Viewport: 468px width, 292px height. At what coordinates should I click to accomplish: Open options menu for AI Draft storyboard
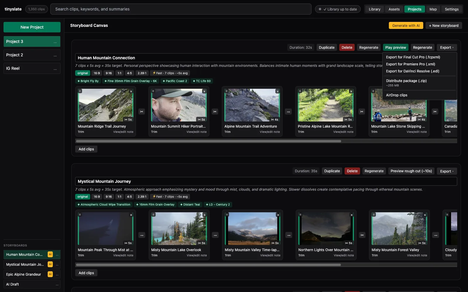pos(57,284)
